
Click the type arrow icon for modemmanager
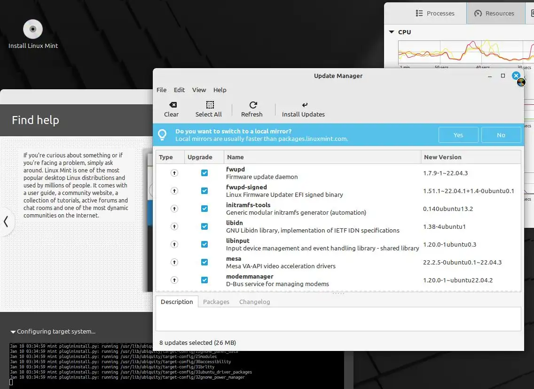tap(174, 280)
